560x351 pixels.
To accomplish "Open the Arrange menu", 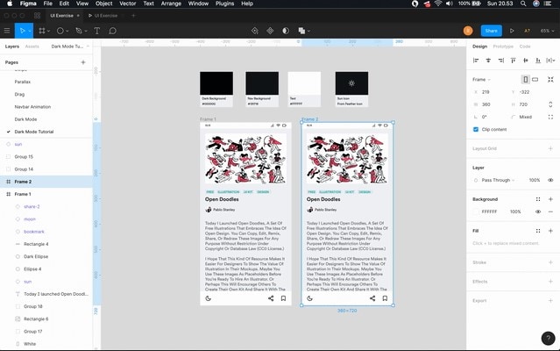I will pos(171,4).
